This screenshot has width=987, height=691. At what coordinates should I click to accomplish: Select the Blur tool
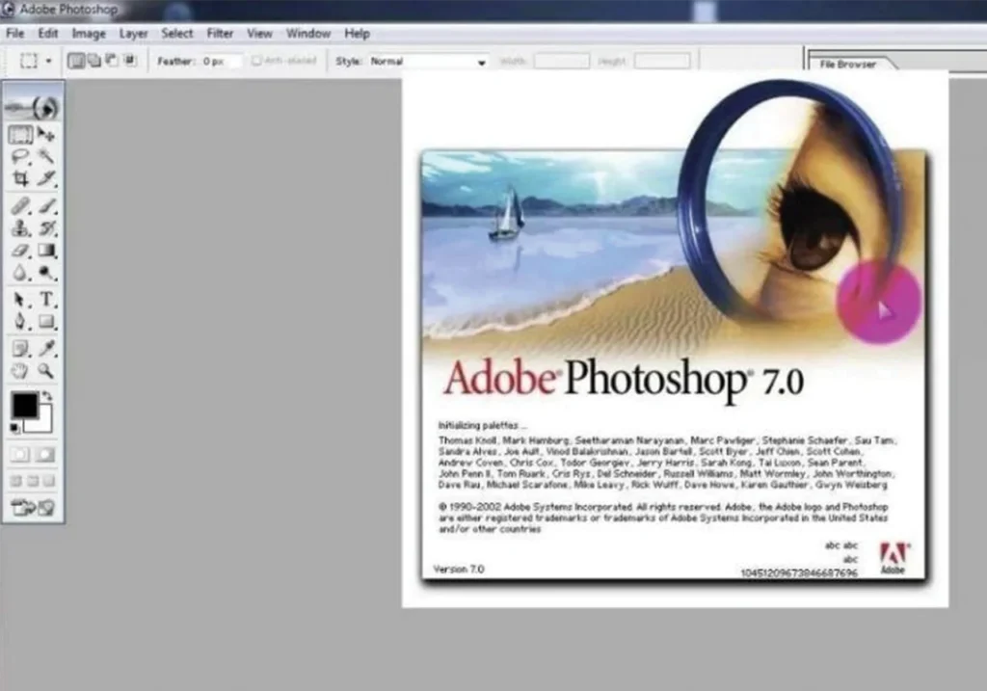click(20, 273)
